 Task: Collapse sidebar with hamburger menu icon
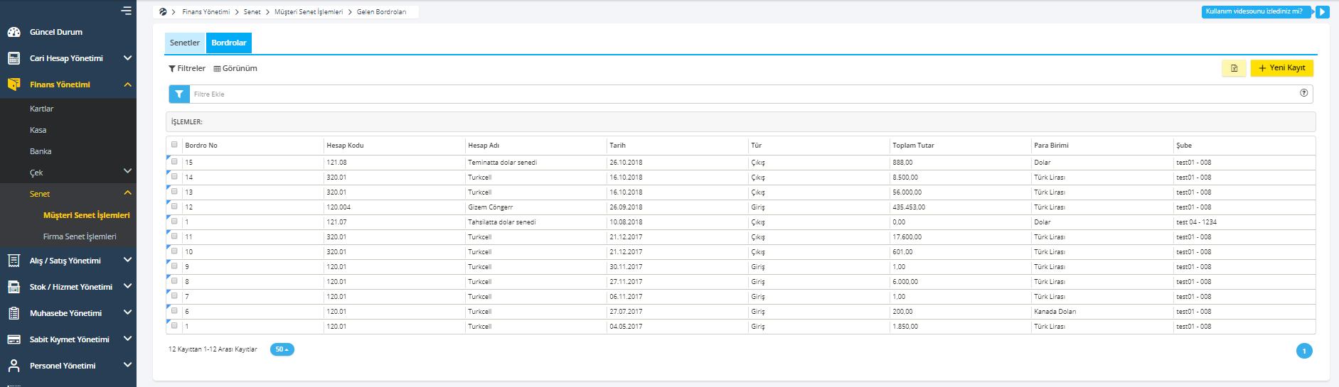tap(127, 11)
